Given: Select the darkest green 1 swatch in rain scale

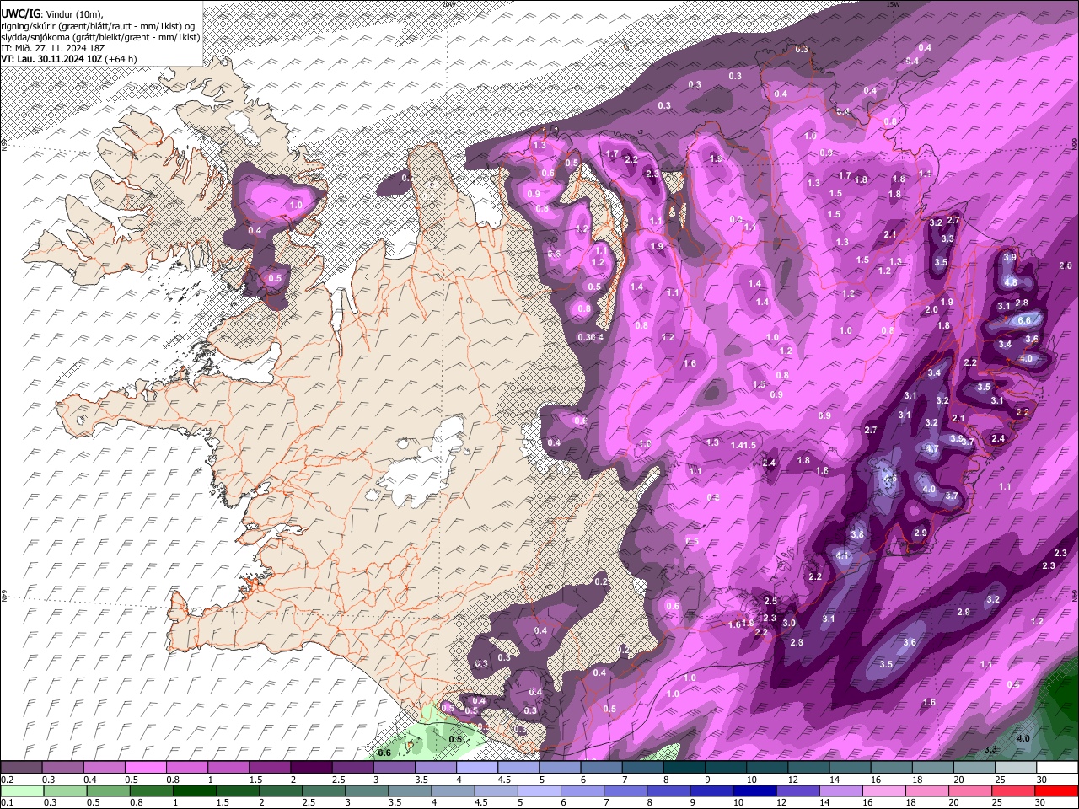Looking at the screenshot, I should click(x=194, y=790).
